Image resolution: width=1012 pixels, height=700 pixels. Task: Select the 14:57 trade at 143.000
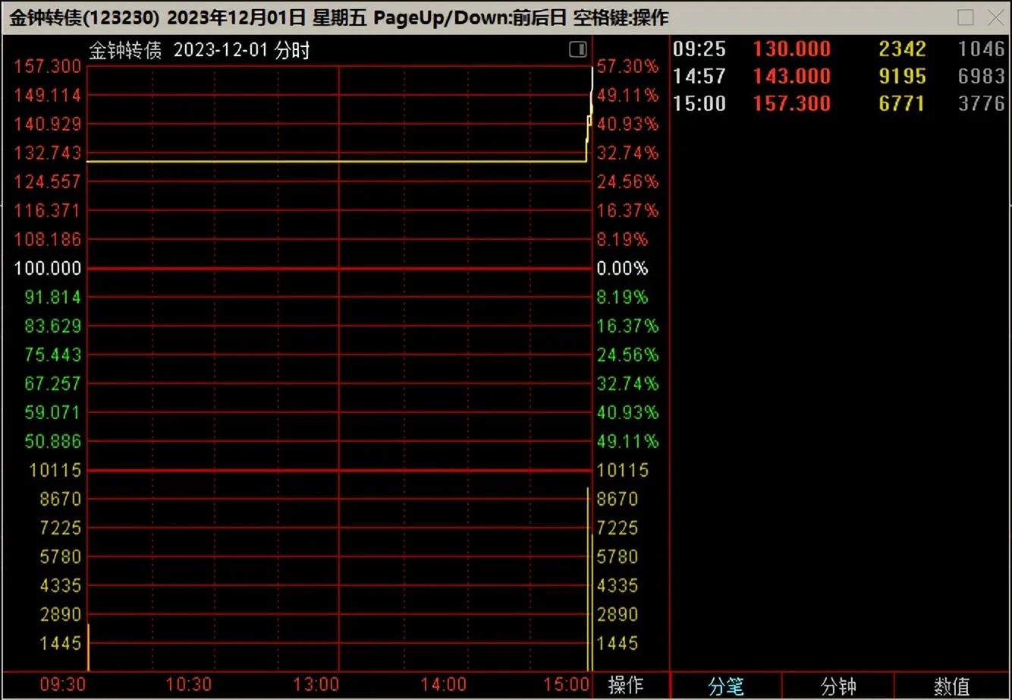[x=838, y=77]
